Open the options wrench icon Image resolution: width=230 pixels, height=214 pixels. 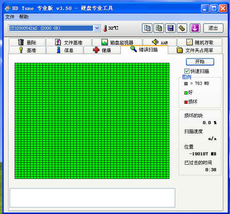pos(182,28)
